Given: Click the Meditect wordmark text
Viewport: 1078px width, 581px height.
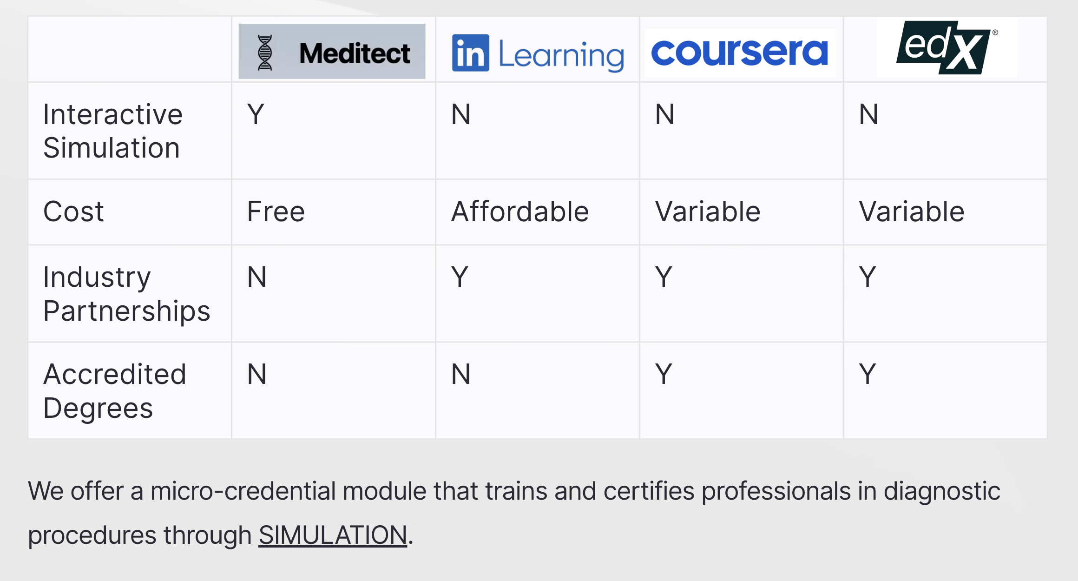Looking at the screenshot, I should (x=355, y=53).
